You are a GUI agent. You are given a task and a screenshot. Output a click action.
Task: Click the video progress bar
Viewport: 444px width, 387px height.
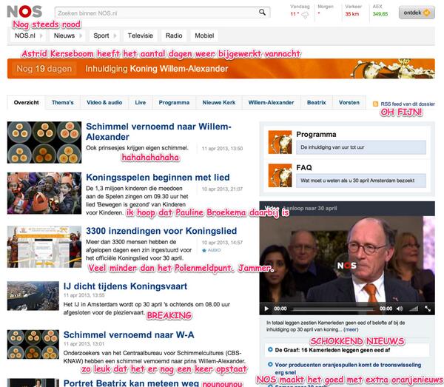coord(334,309)
